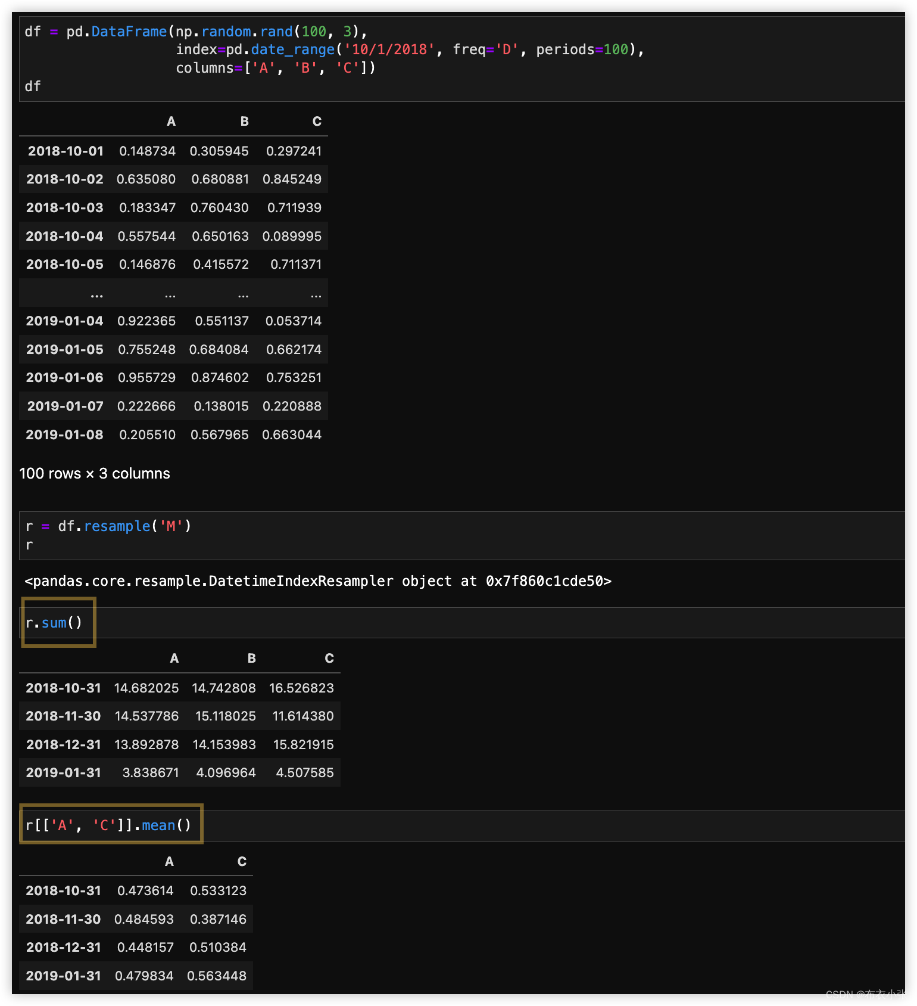Click column header C of sum table
This screenshot has width=917, height=1006.
tap(329, 659)
